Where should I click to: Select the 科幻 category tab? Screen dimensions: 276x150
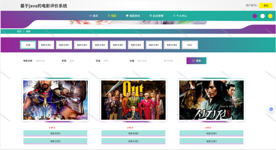coord(190,45)
